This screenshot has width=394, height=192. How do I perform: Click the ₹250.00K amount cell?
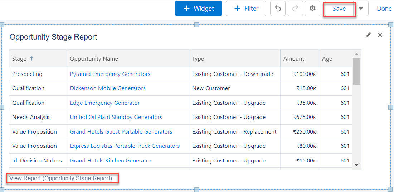pos(300,131)
